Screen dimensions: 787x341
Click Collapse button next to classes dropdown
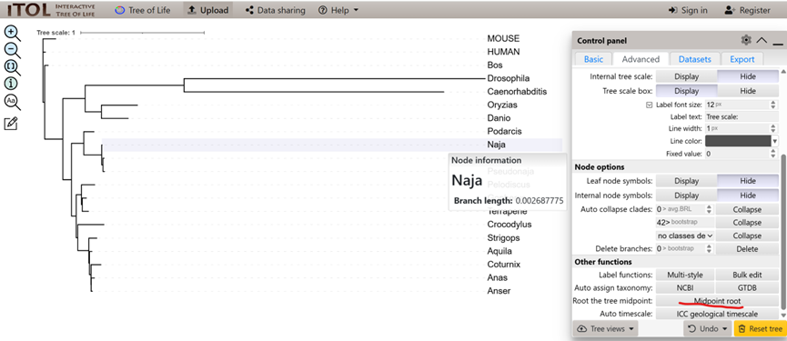(x=747, y=236)
